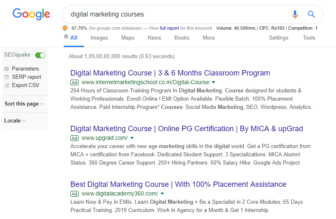Select the All results tab
Viewport: 336px width, 219px height.
[74, 38]
